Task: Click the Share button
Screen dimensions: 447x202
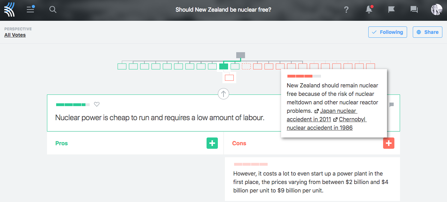Action: [x=428, y=32]
